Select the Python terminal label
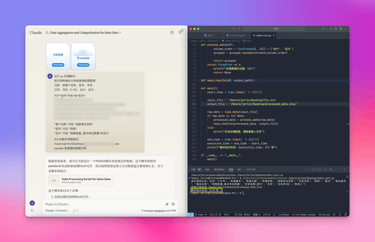 click(x=317, y=169)
